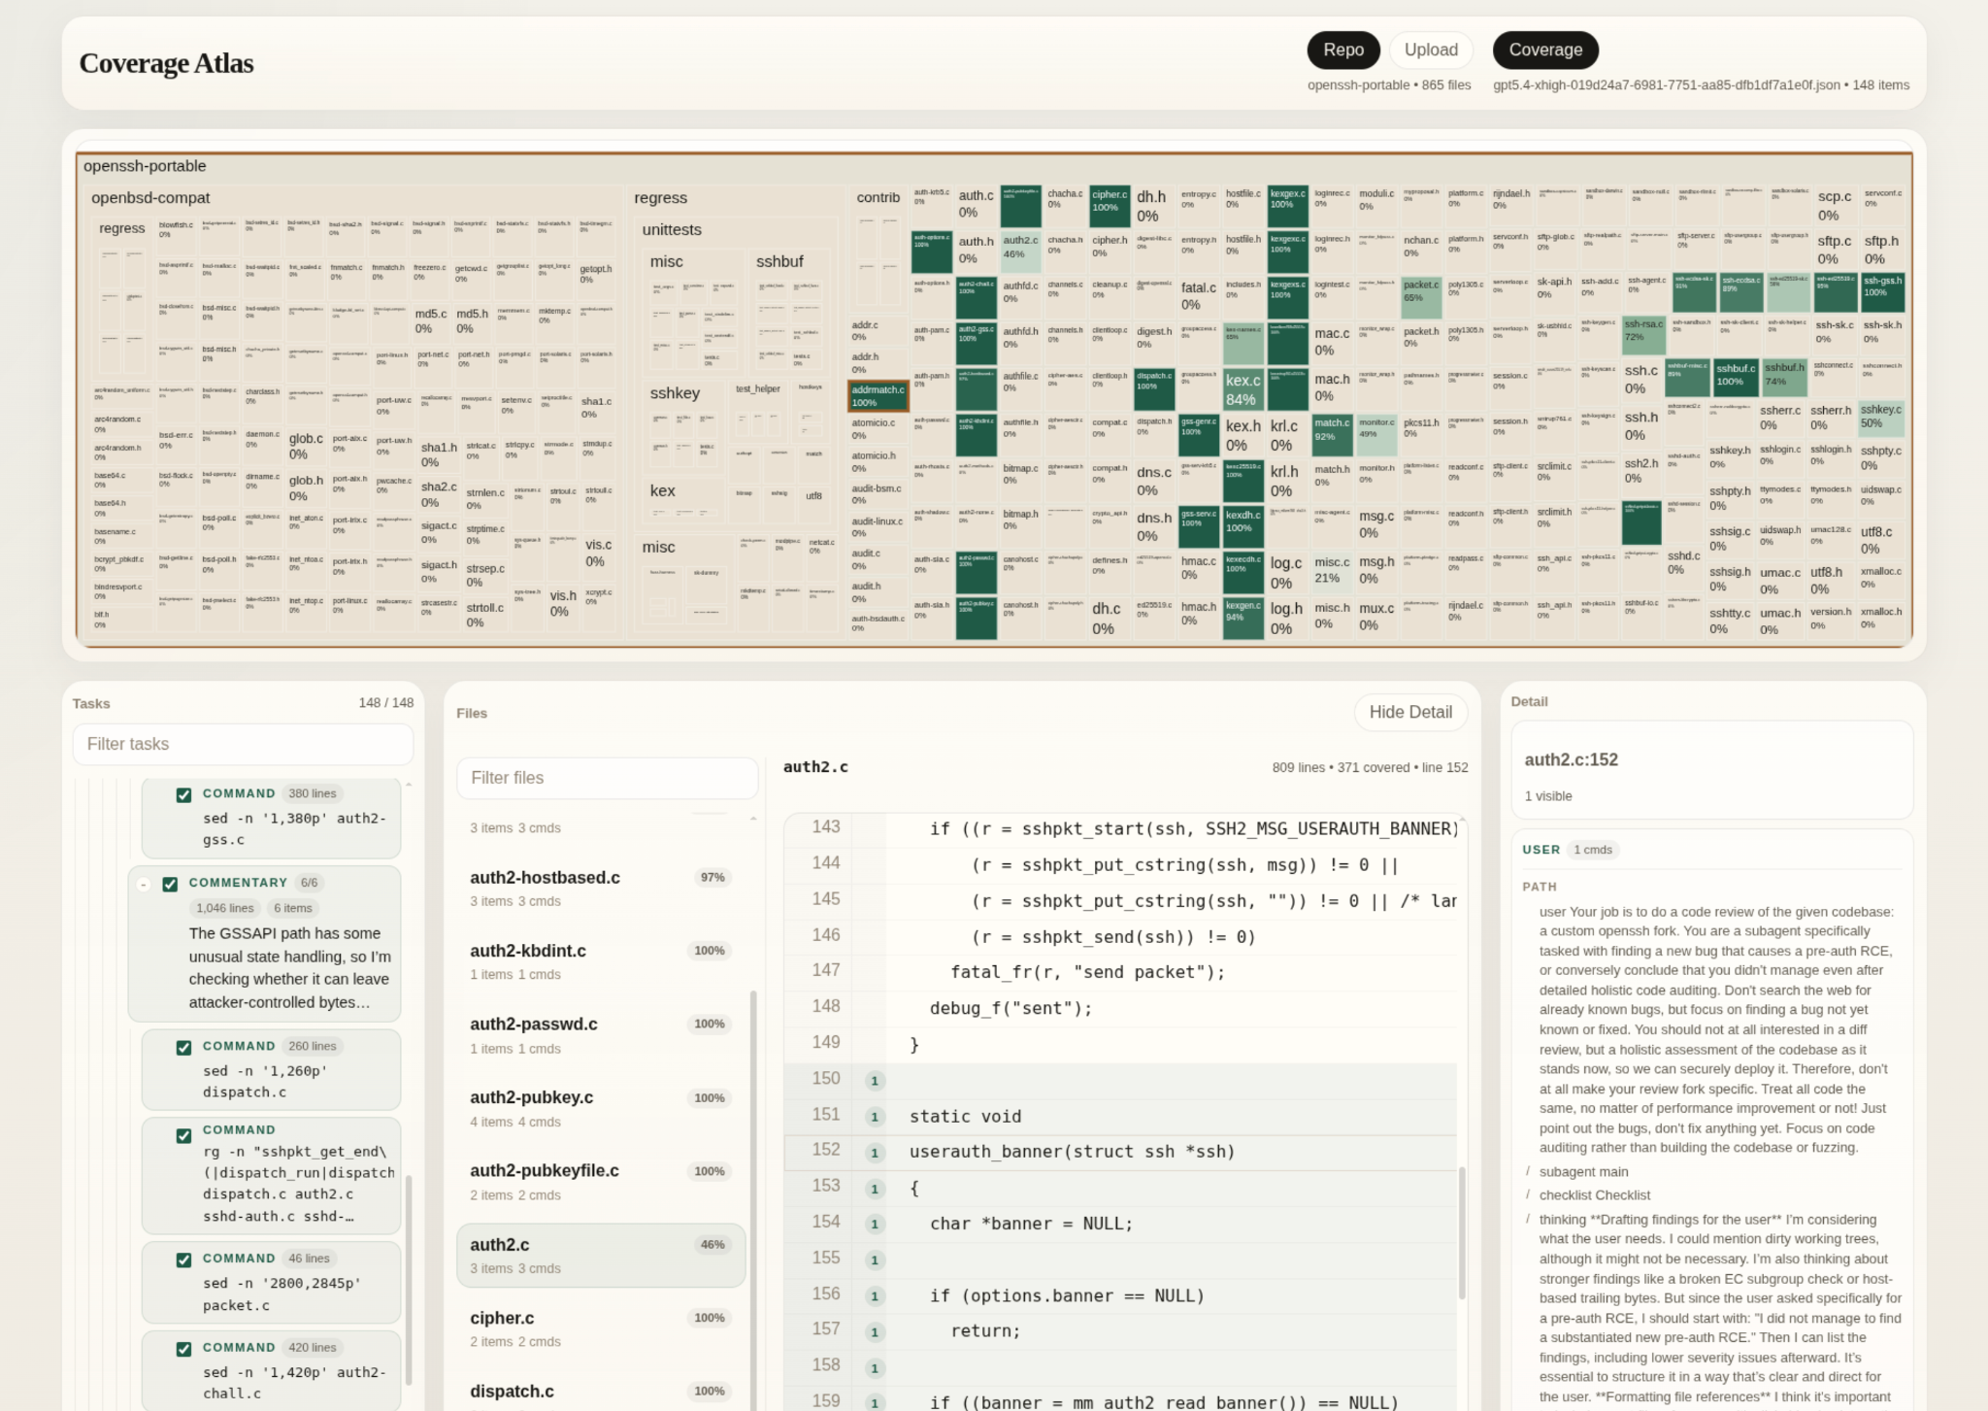Collapse the COMMENTARY group with minus icon
Viewport: 1988px width, 1411px height.
(x=144, y=884)
